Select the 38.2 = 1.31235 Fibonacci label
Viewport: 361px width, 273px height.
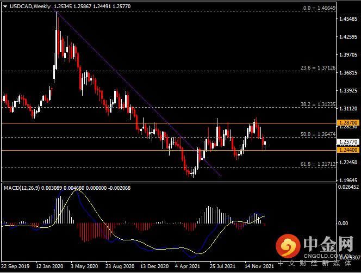tap(318, 104)
